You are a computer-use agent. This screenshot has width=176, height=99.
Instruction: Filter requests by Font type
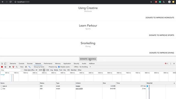[61, 70]
